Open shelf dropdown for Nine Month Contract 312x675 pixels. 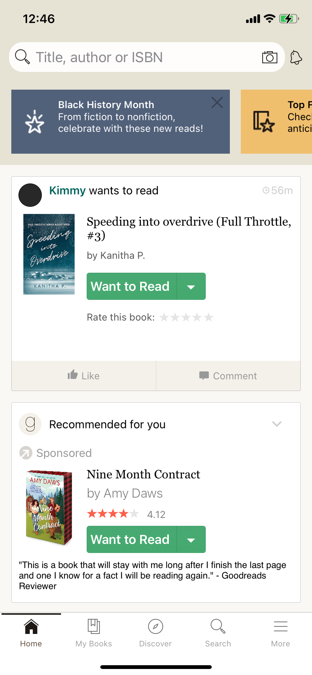point(191,540)
